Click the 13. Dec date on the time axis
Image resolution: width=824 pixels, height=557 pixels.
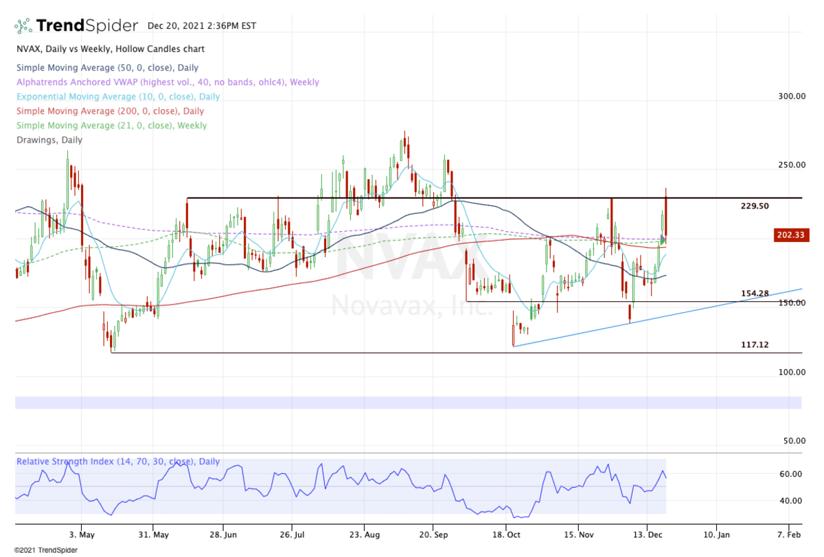[x=648, y=533]
